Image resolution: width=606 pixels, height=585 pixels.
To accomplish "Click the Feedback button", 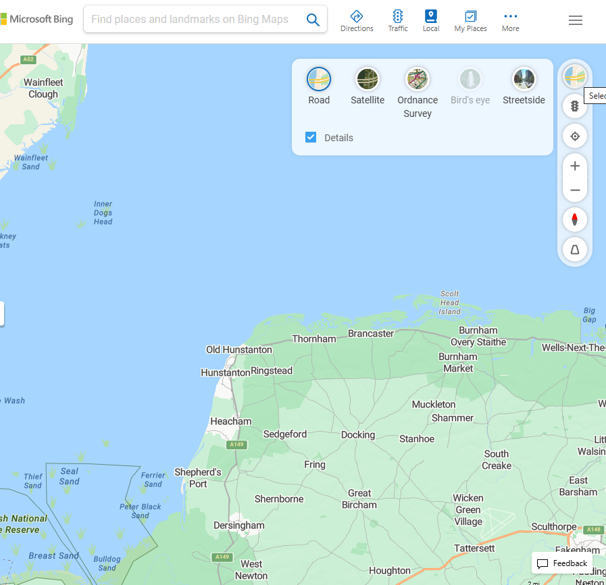I will 561,563.
